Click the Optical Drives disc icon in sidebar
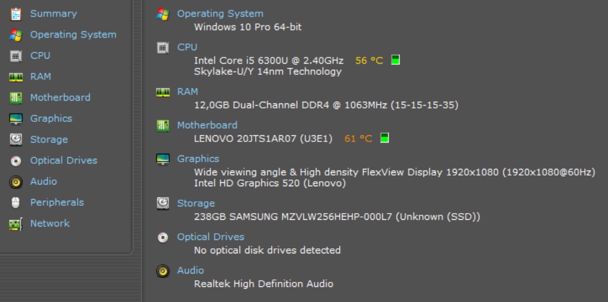Screen dimensions: 608x302 16,161
